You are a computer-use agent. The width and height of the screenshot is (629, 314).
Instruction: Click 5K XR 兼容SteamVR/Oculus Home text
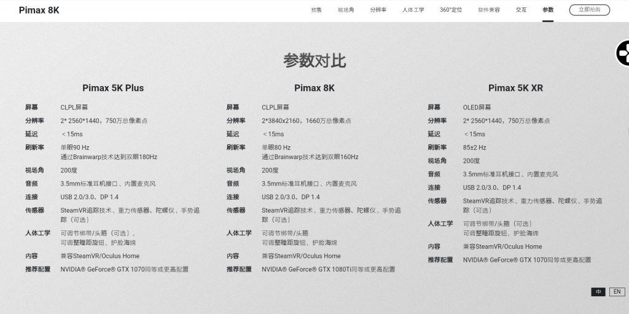click(502, 246)
